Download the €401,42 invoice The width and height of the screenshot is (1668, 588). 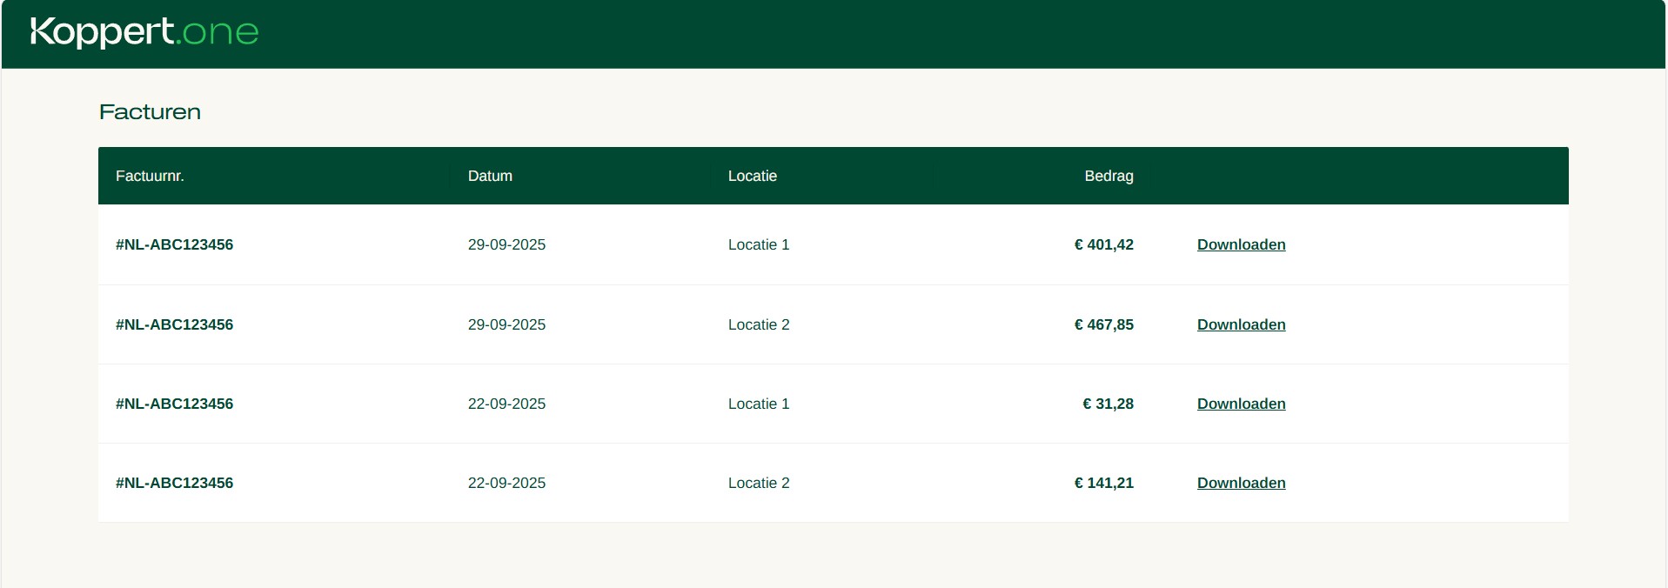click(1241, 244)
